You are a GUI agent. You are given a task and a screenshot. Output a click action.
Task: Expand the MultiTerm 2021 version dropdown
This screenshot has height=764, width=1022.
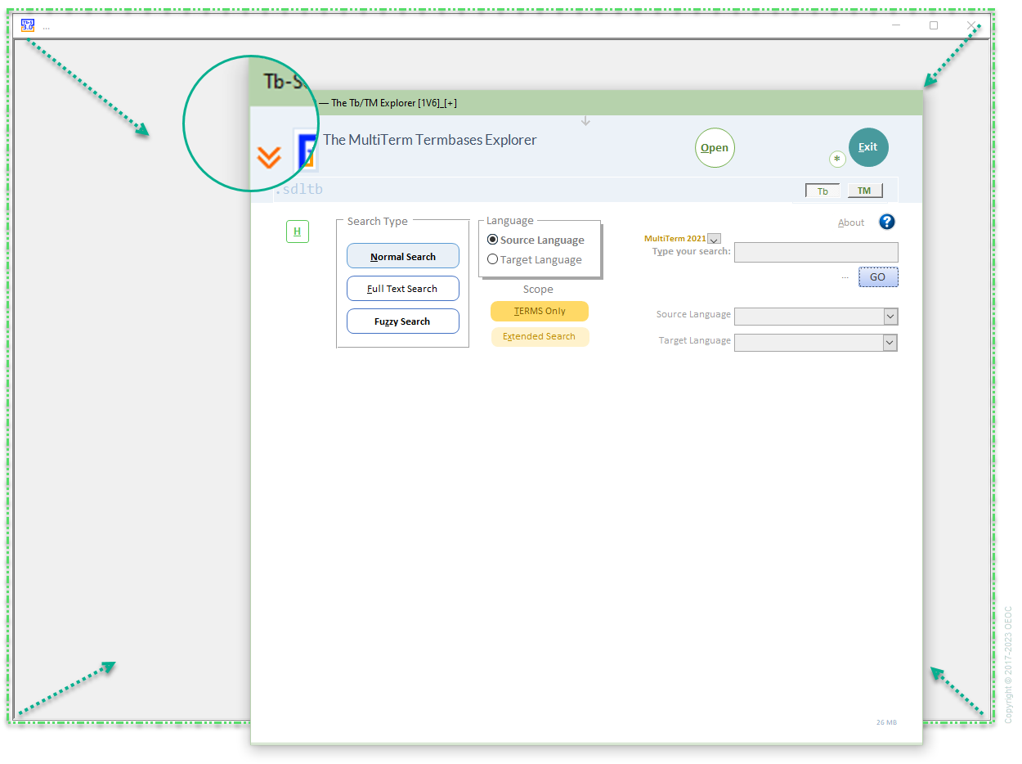[x=714, y=239]
